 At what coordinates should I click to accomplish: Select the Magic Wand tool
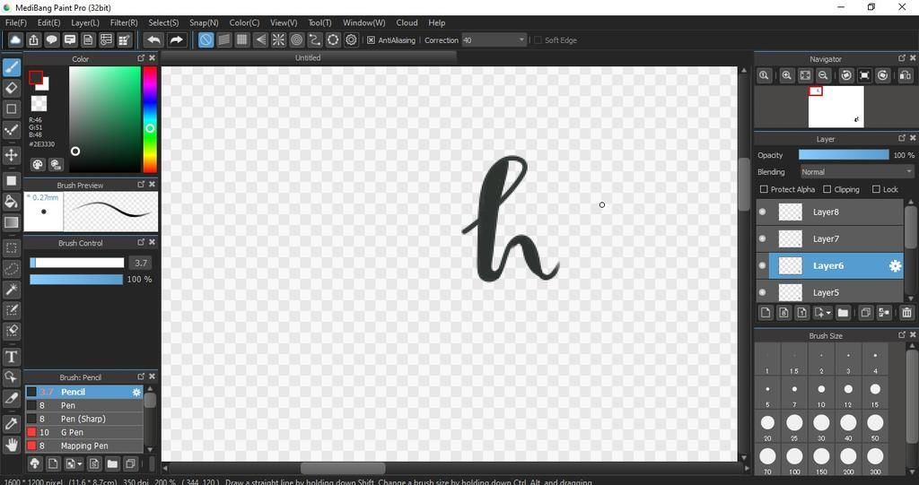(x=11, y=290)
